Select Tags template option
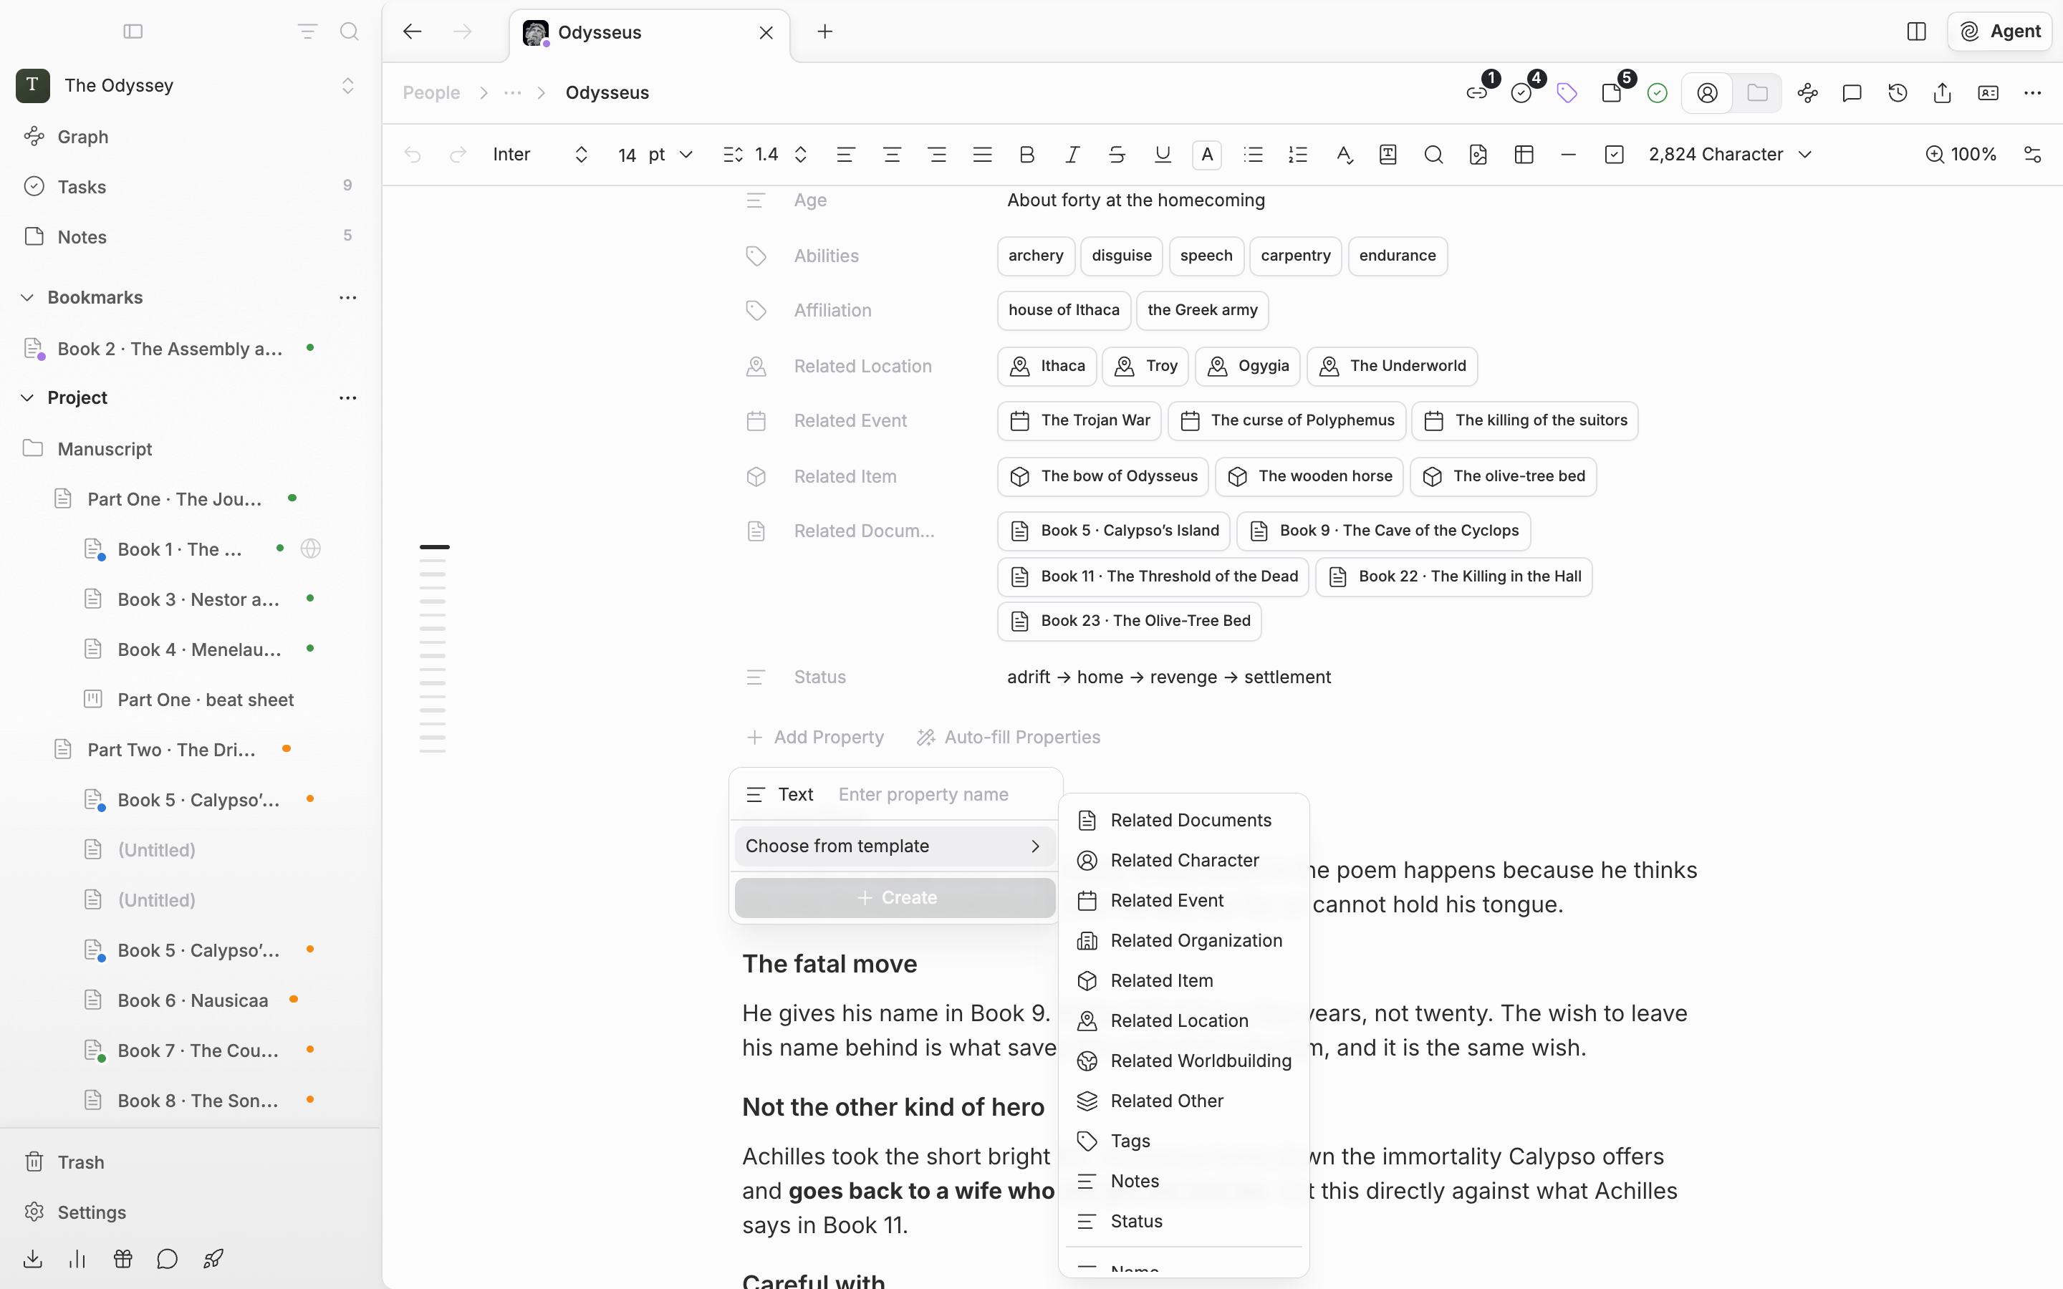The height and width of the screenshot is (1289, 2063). 1183,1141
